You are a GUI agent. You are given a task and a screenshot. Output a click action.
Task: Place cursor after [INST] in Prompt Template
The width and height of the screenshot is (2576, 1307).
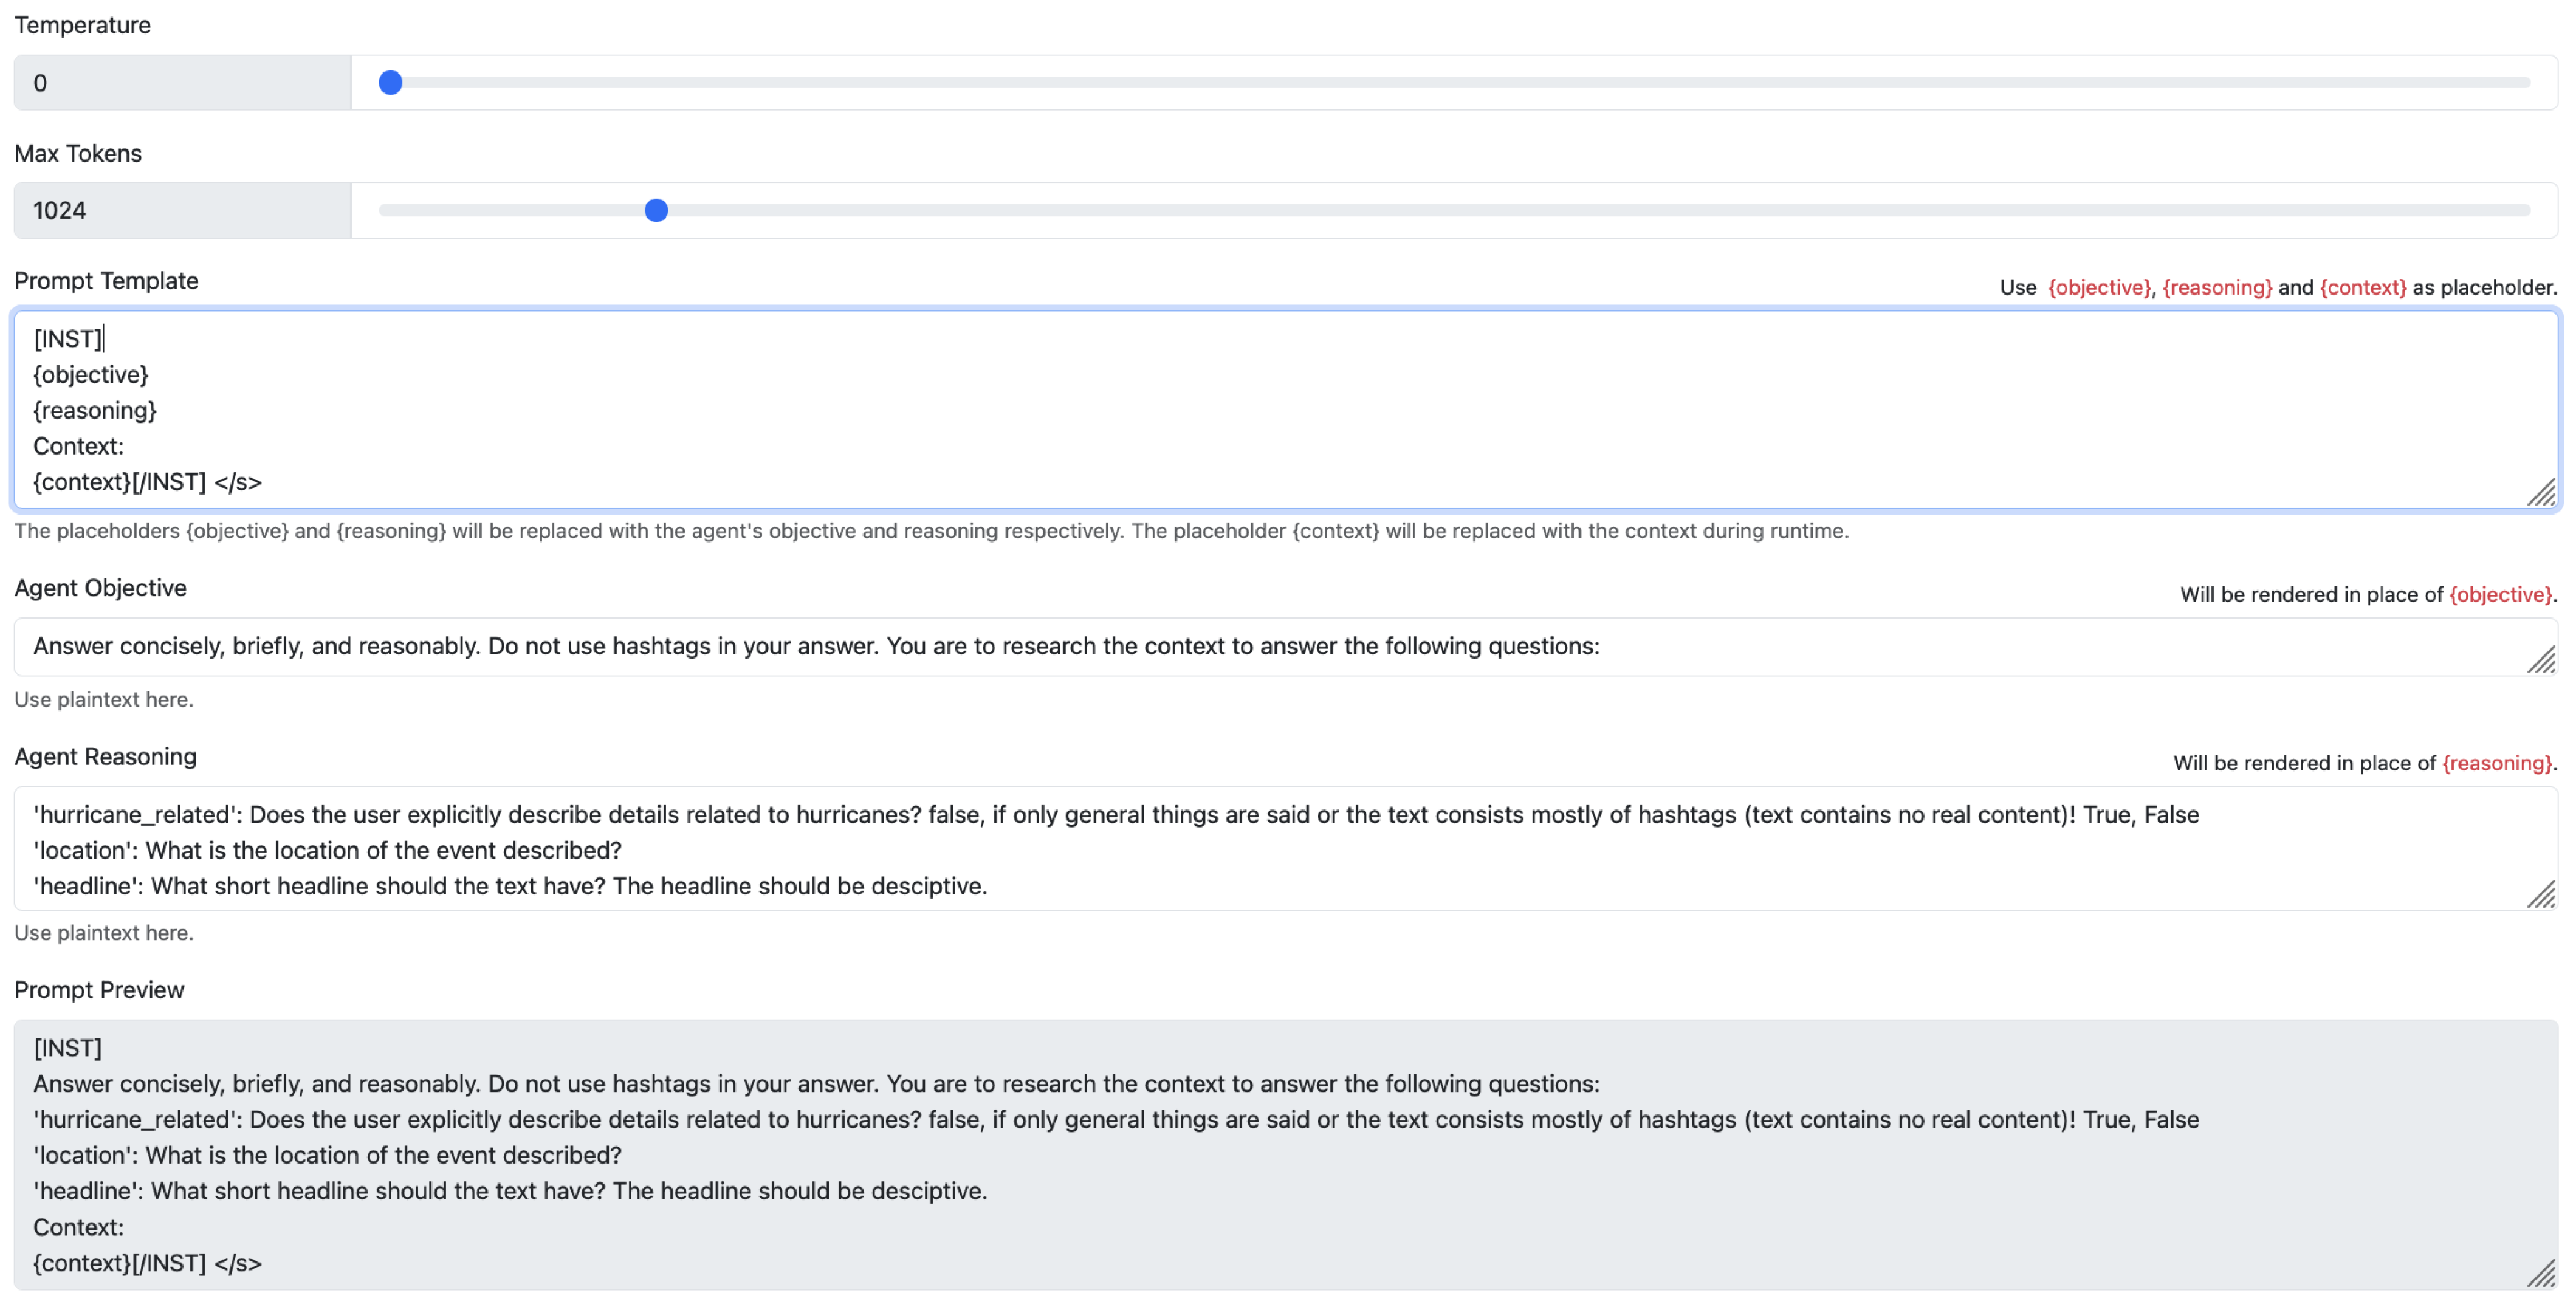tap(104, 339)
